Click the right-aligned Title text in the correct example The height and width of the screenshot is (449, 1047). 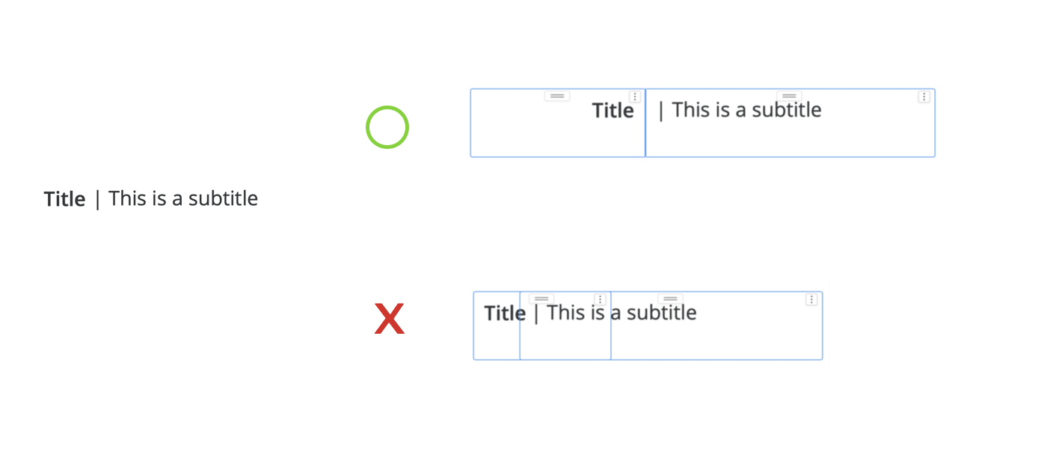pyautogui.click(x=612, y=111)
